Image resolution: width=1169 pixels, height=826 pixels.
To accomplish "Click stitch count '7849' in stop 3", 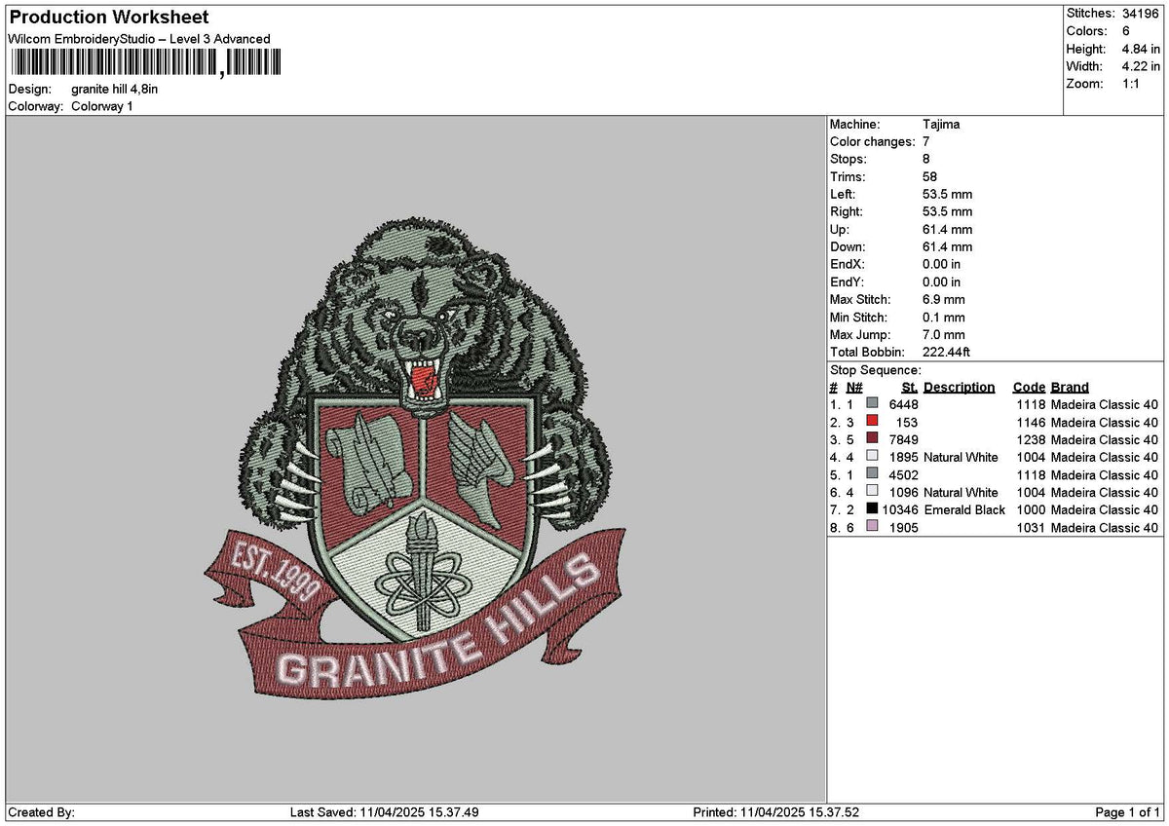I will coord(903,439).
